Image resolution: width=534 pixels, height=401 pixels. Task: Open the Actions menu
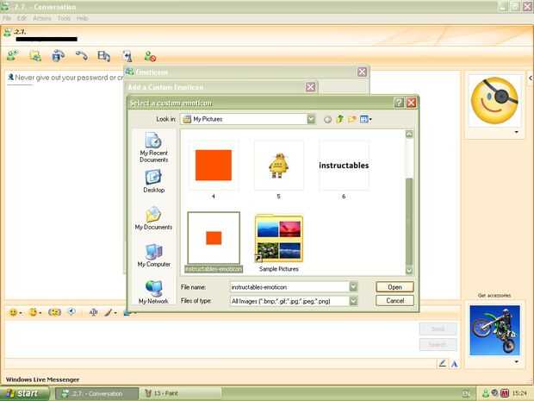pos(42,18)
